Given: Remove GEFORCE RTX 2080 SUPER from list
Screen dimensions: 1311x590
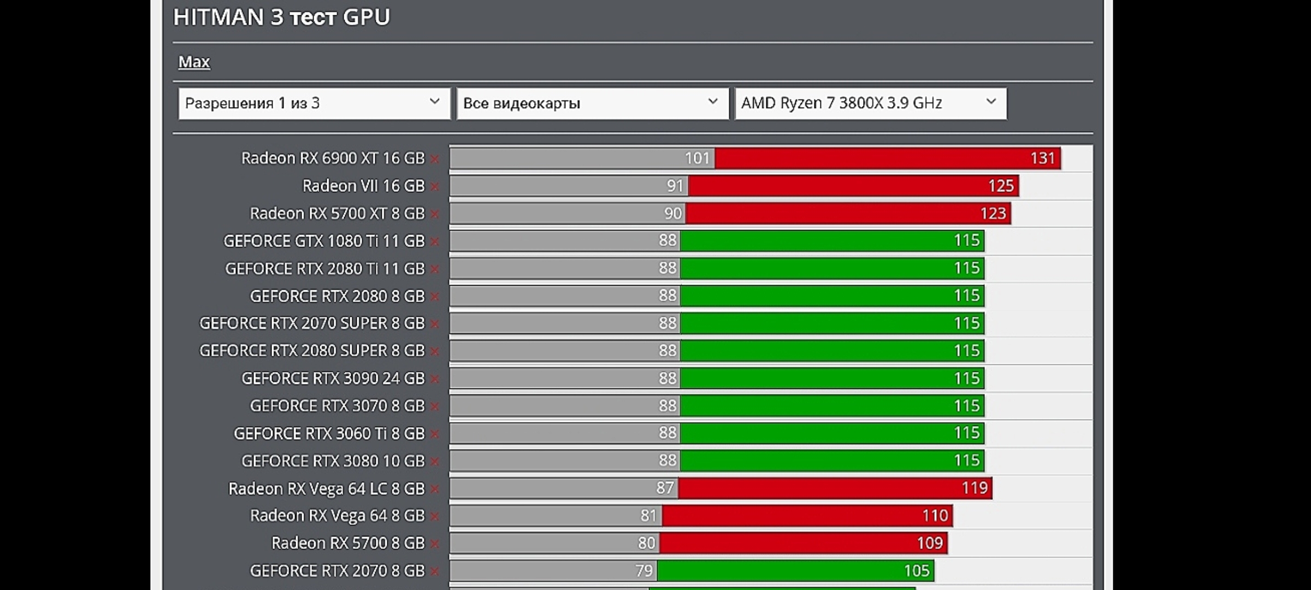Looking at the screenshot, I should [435, 351].
